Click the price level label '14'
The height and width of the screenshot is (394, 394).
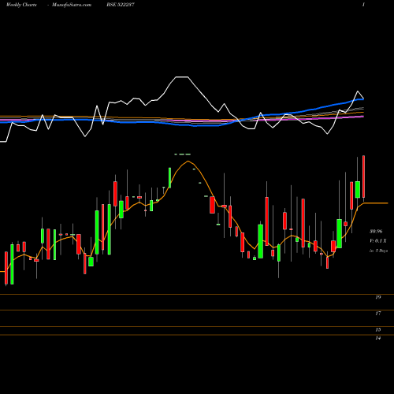(378, 338)
